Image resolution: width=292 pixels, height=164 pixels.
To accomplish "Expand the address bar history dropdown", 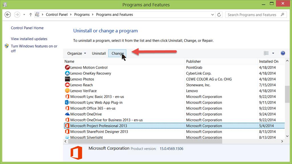I will pyautogui.click(x=212, y=15).
